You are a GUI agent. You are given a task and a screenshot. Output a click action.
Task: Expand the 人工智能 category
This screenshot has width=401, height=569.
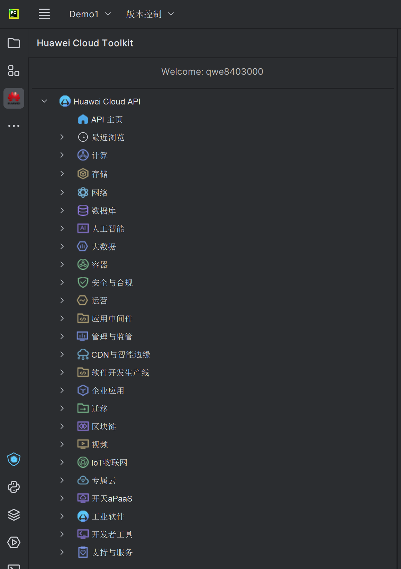tap(62, 228)
